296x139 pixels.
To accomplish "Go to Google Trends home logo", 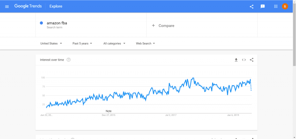I will (28, 6).
